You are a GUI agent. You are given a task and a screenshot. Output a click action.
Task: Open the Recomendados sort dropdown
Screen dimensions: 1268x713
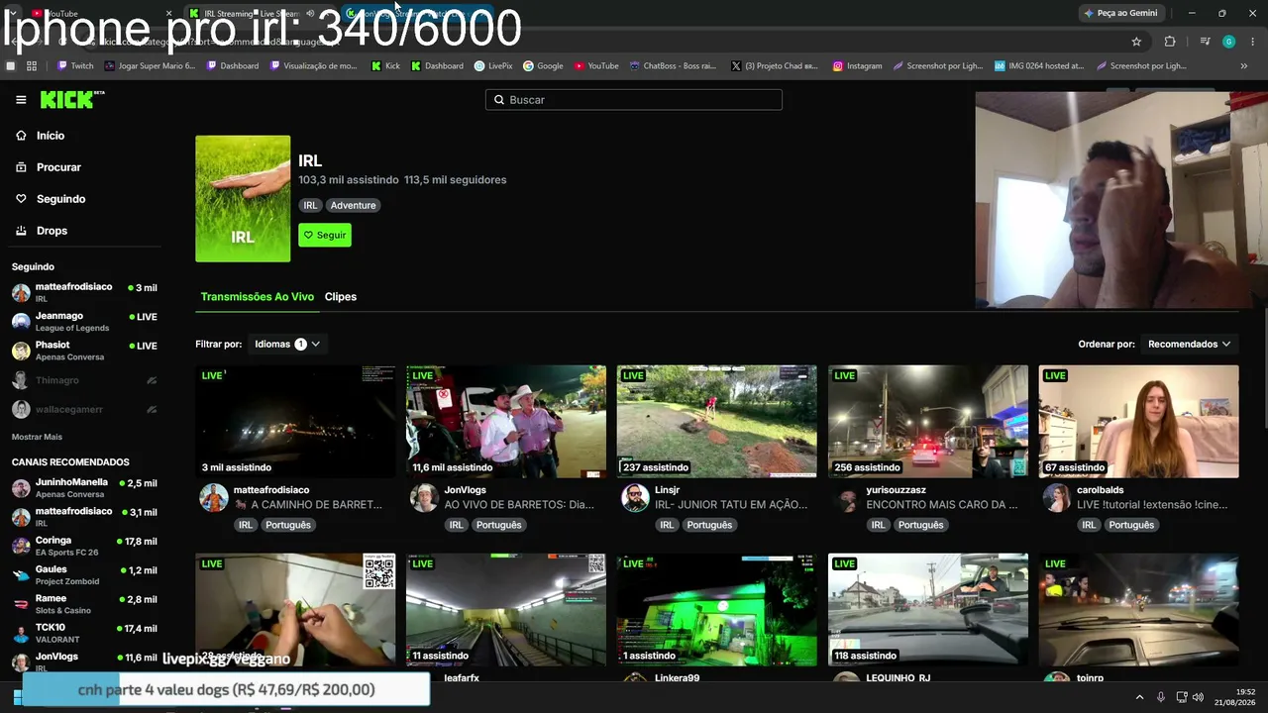click(x=1189, y=345)
